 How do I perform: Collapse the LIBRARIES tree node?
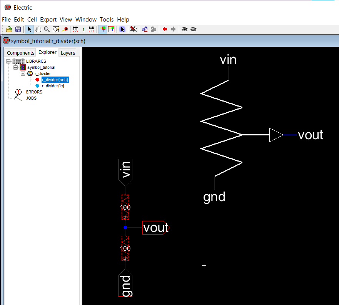click(x=8, y=62)
